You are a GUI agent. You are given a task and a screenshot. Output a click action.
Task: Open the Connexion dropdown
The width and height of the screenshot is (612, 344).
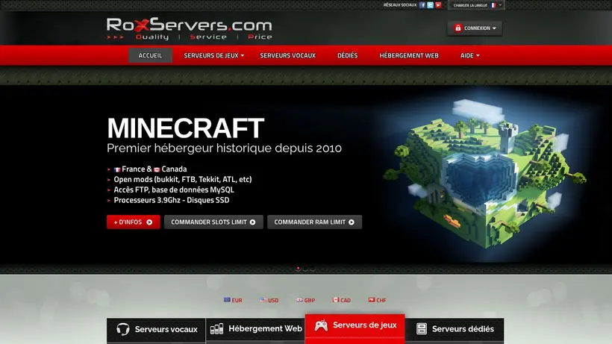(475, 28)
